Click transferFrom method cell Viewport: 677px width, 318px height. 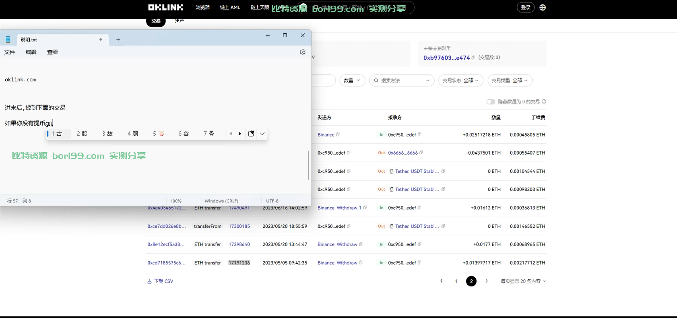point(208,226)
